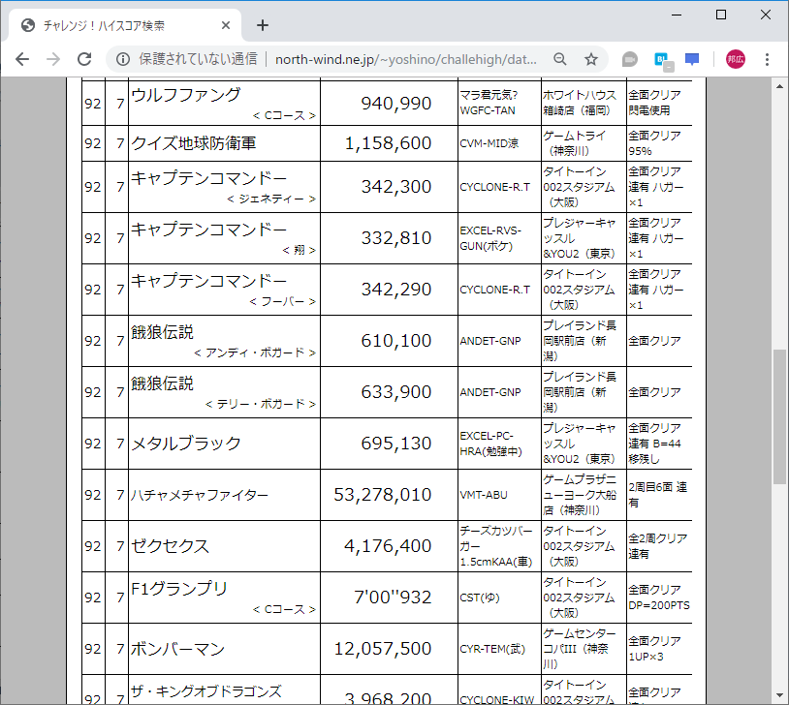
Task: Click the address bar URL north-wind.ne.jp
Action: (405, 59)
